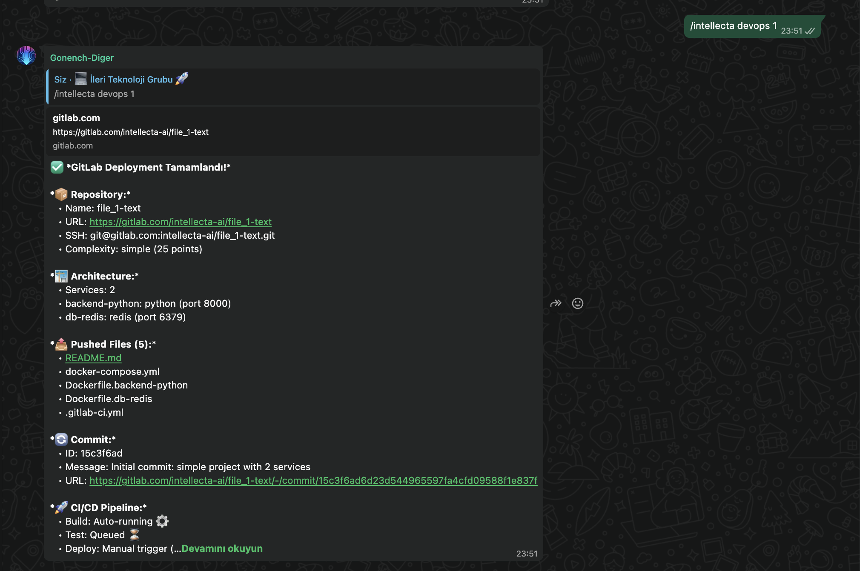Click the rocket emoji after İleri Teknoloji Grubu
Screen dimensions: 860x571
pos(182,79)
